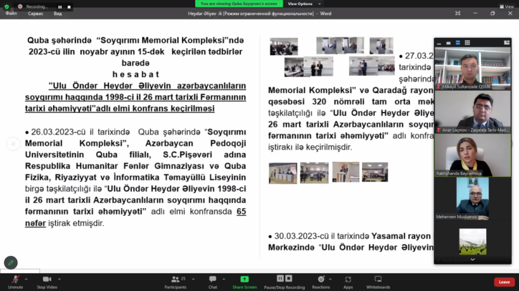Image resolution: width=519 pixels, height=291 pixels.
Task: Select Quba Soyqırımı memorial video tile
Action: click(473, 241)
